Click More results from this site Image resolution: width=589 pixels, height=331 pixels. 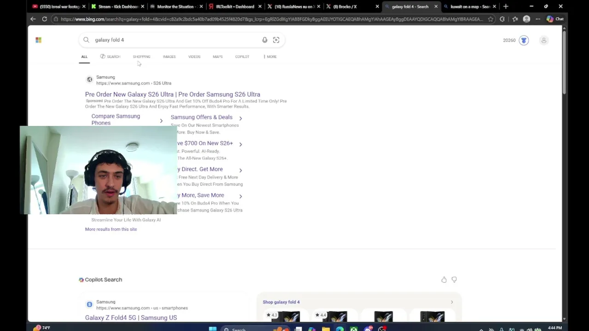coord(111,229)
